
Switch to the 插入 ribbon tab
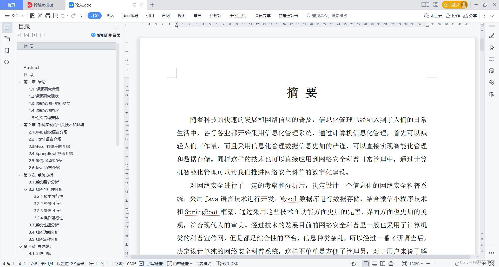tap(110, 16)
